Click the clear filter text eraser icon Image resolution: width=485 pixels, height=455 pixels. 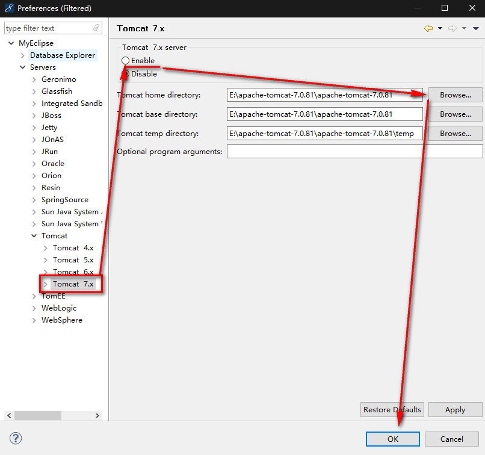click(x=96, y=28)
